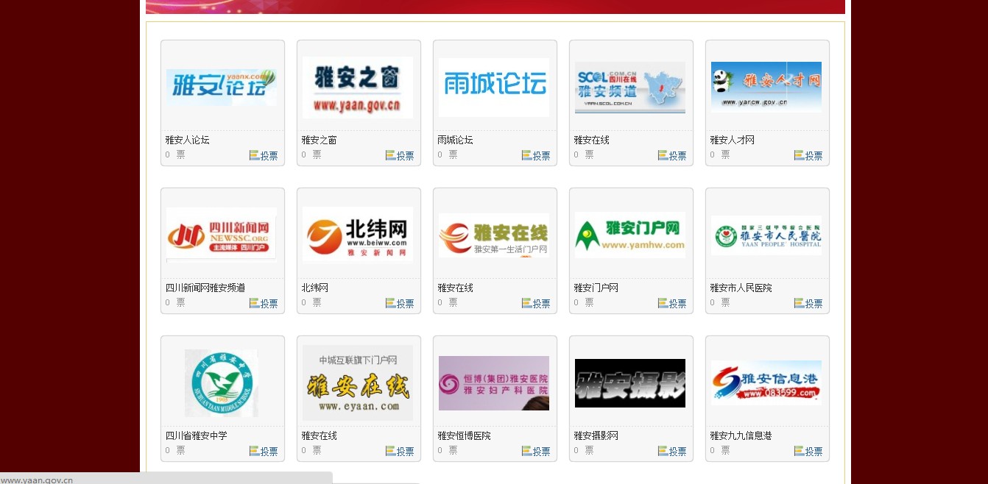Vote for 雅安人论坛
The height and width of the screenshot is (484, 988).
click(x=264, y=156)
